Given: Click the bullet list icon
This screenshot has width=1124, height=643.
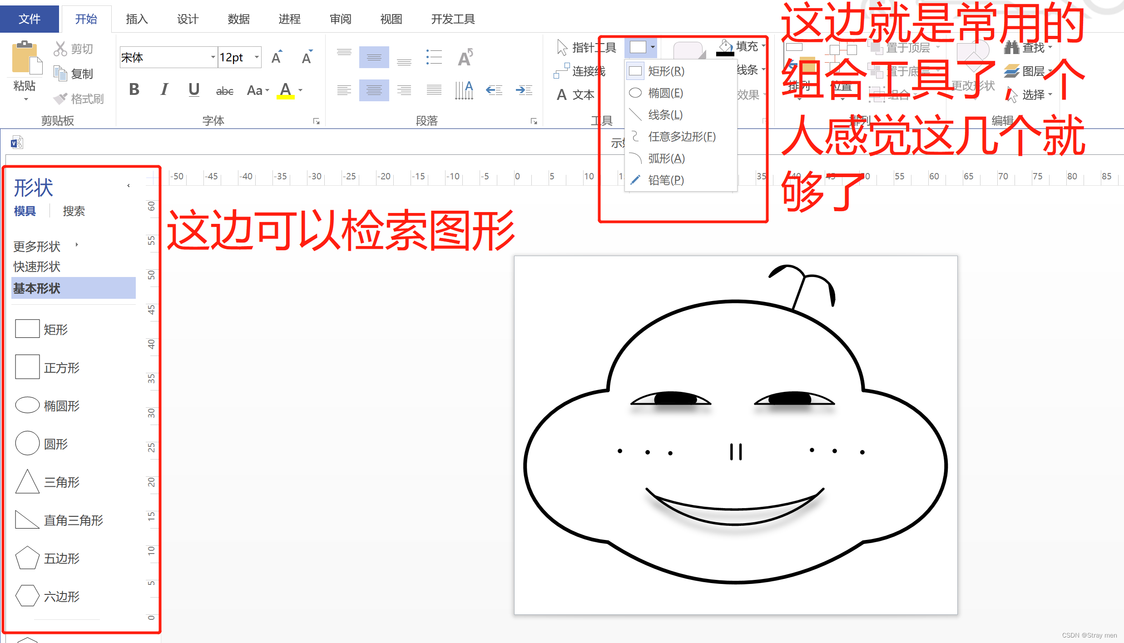Looking at the screenshot, I should (x=434, y=57).
